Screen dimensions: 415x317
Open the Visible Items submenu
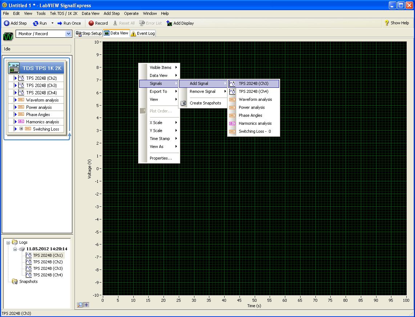pos(159,67)
